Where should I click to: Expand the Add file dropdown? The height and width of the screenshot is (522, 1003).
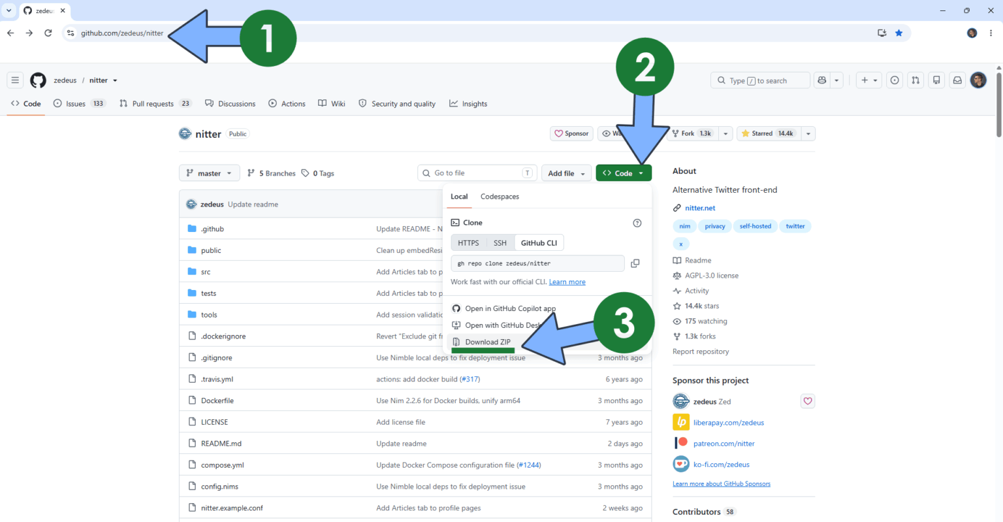click(566, 173)
